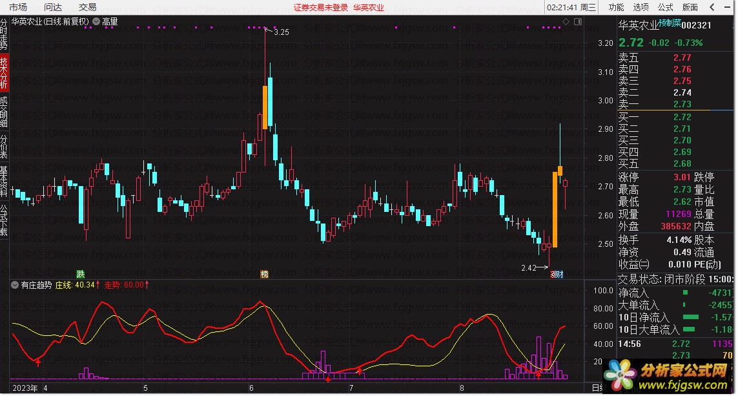This screenshot has width=738, height=396.
Task: Click the 财 marker below latest candle
Action: click(x=560, y=275)
